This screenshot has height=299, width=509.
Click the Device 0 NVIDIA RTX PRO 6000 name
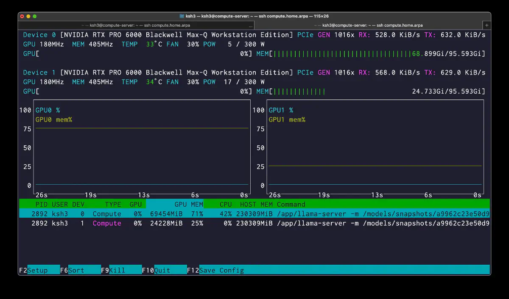coord(176,35)
